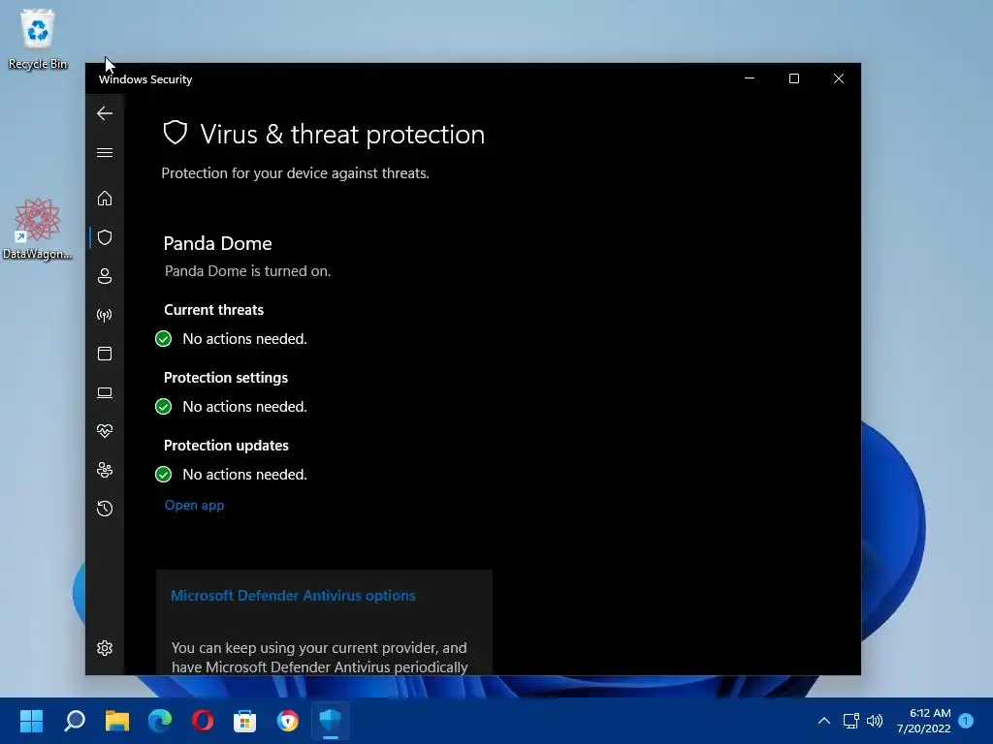Minimize the Windows Security window

tap(750, 78)
